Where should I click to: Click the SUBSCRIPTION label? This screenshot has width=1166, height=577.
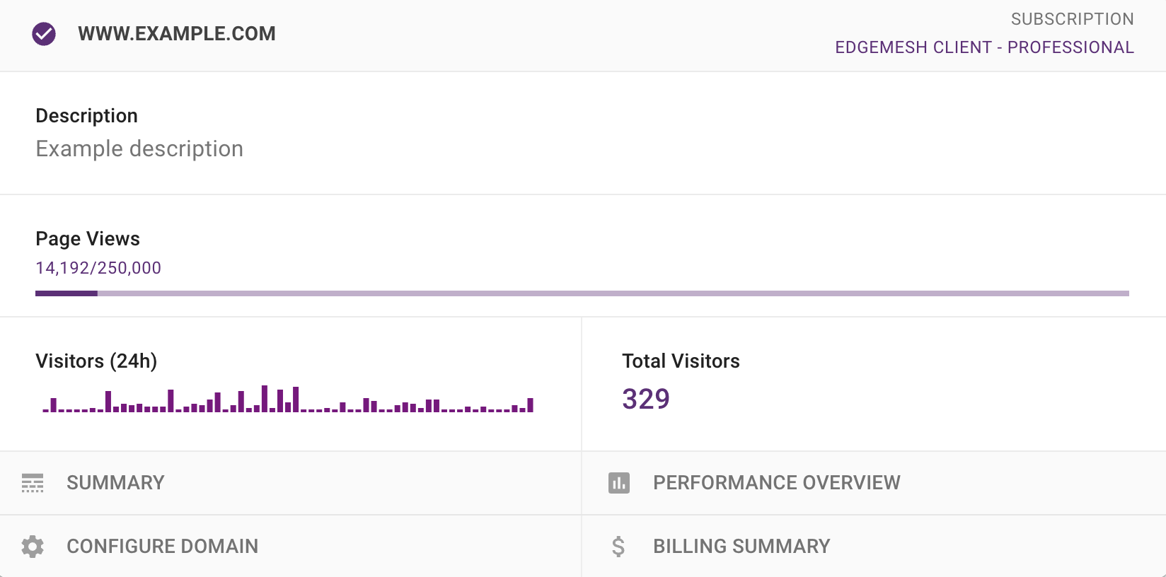tap(1072, 19)
